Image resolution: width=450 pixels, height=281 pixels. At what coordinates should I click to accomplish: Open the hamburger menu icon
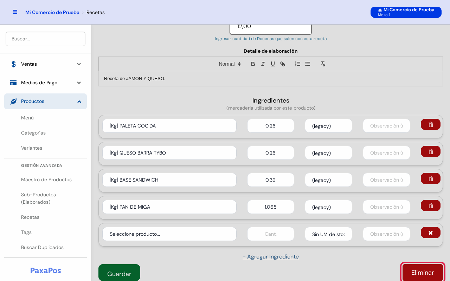click(x=15, y=12)
